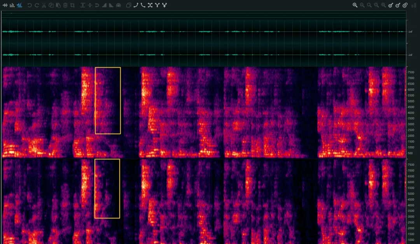Toggle the spectrum bars display mode icon
This screenshot has height=244, width=420.
(x=12, y=5)
